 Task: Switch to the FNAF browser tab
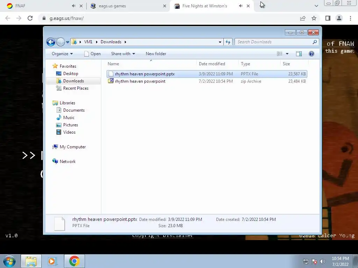pyautogui.click(x=43, y=6)
